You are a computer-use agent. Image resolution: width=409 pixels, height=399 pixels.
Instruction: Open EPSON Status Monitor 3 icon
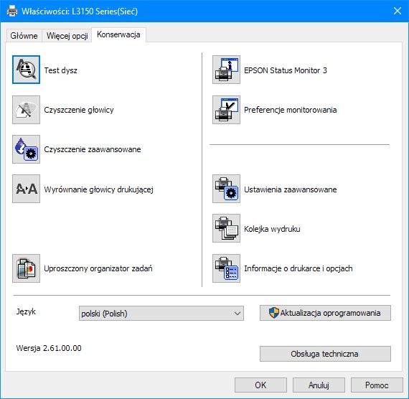point(226,70)
